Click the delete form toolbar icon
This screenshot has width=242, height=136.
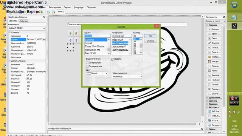(54, 12)
